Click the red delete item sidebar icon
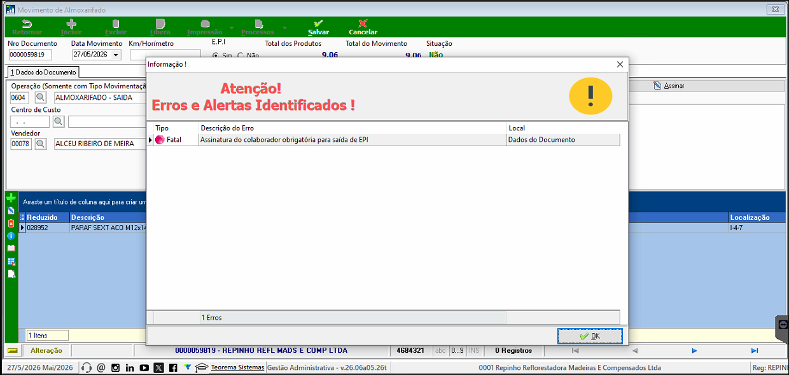789x375 pixels. [x=11, y=223]
